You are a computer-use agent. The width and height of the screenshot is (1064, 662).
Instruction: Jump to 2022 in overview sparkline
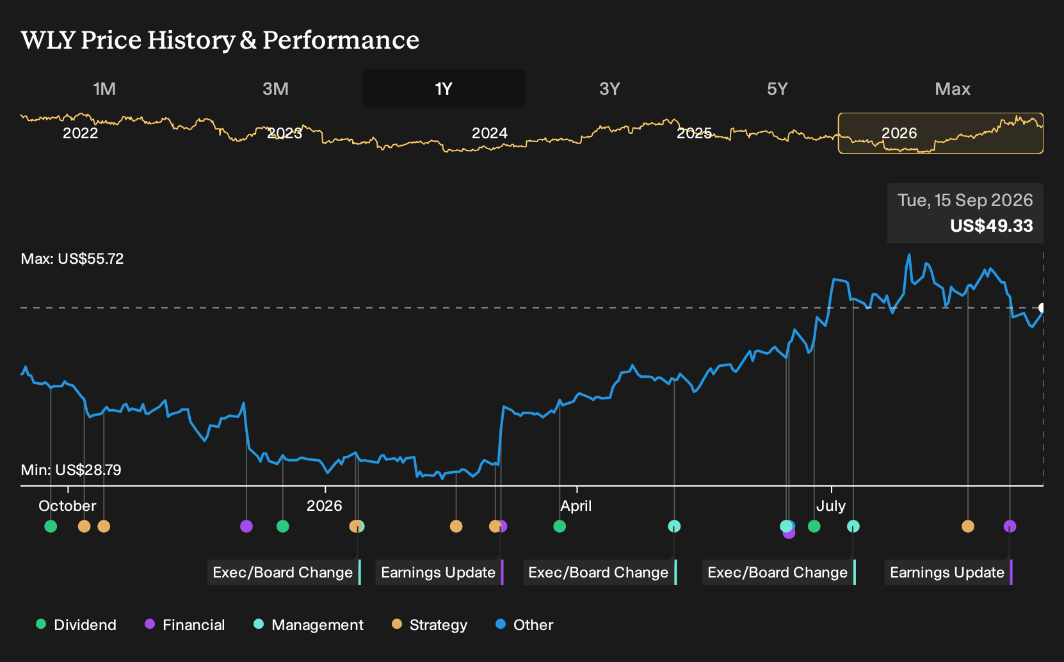[81, 133]
